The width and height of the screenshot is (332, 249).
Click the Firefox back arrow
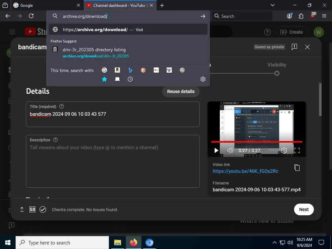(x=8, y=16)
